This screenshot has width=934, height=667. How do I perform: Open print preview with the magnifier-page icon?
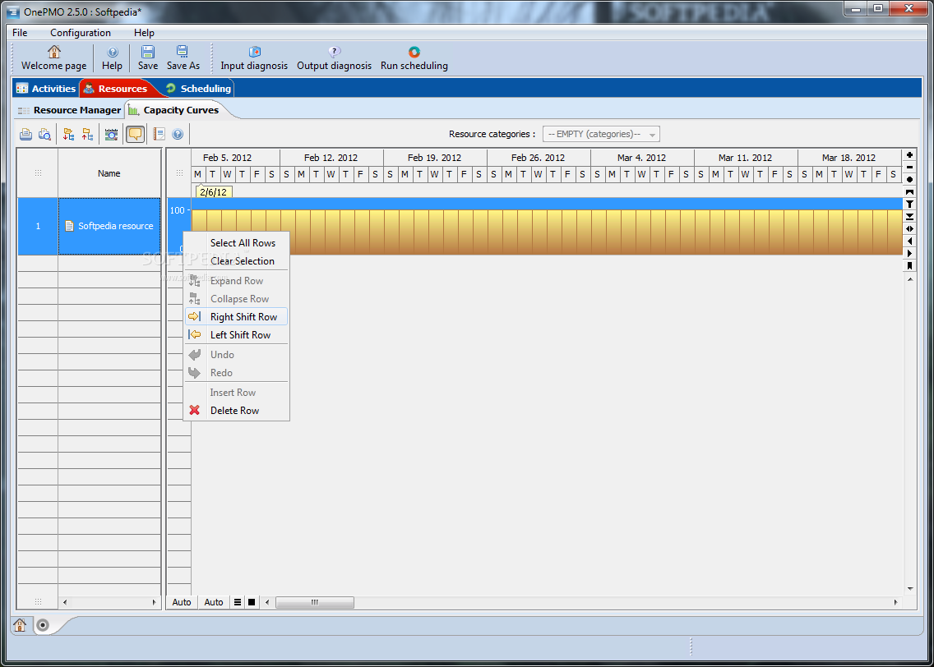tap(44, 135)
